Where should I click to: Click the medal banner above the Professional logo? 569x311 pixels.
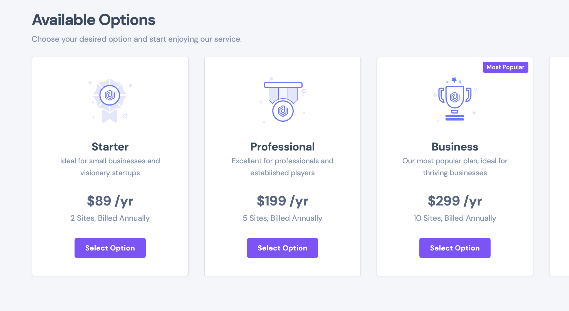283,85
